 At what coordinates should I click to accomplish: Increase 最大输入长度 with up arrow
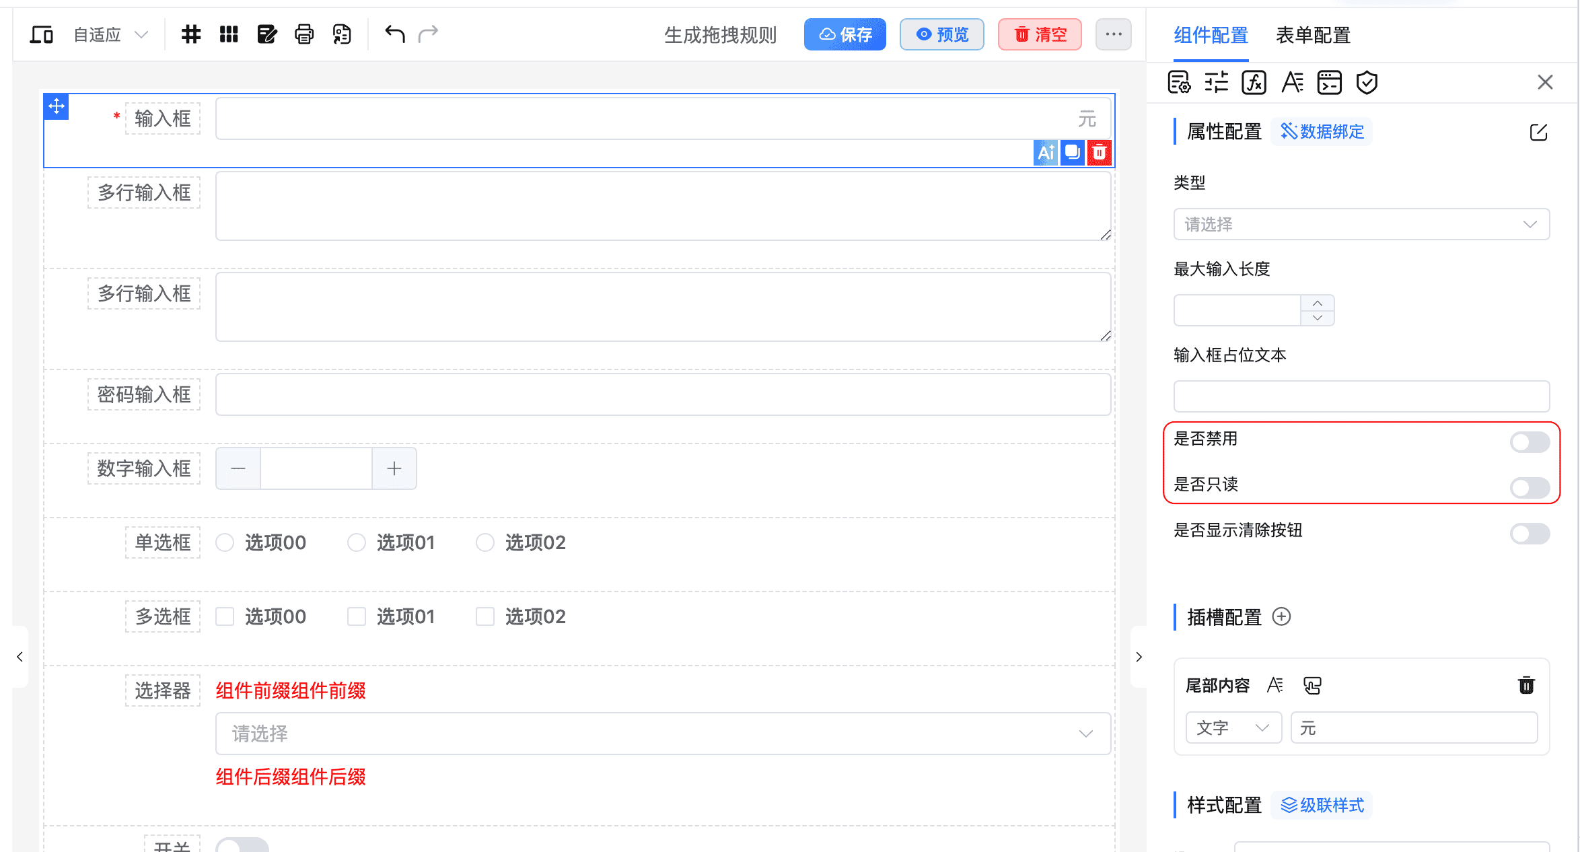pos(1318,303)
